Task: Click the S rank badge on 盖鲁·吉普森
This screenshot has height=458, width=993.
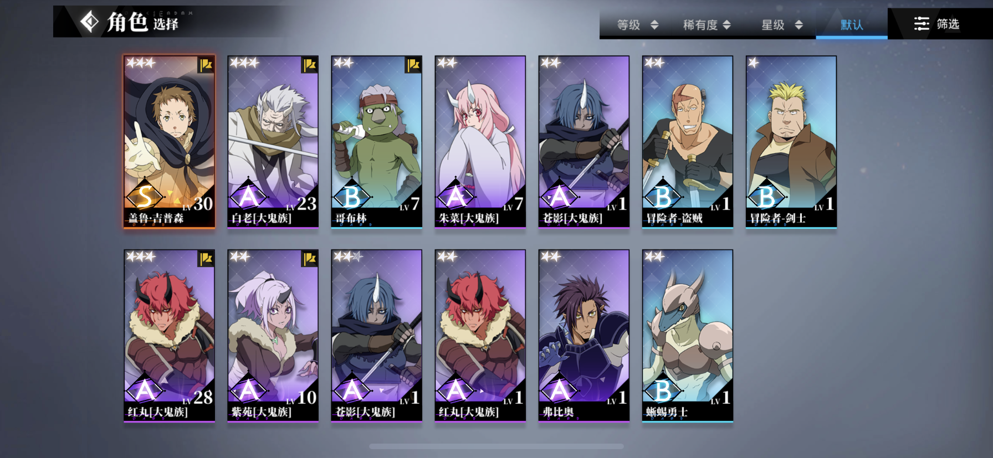Action: point(145,196)
